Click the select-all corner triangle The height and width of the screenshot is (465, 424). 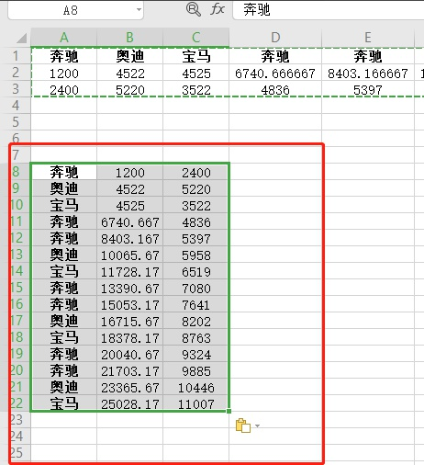pos(21,39)
